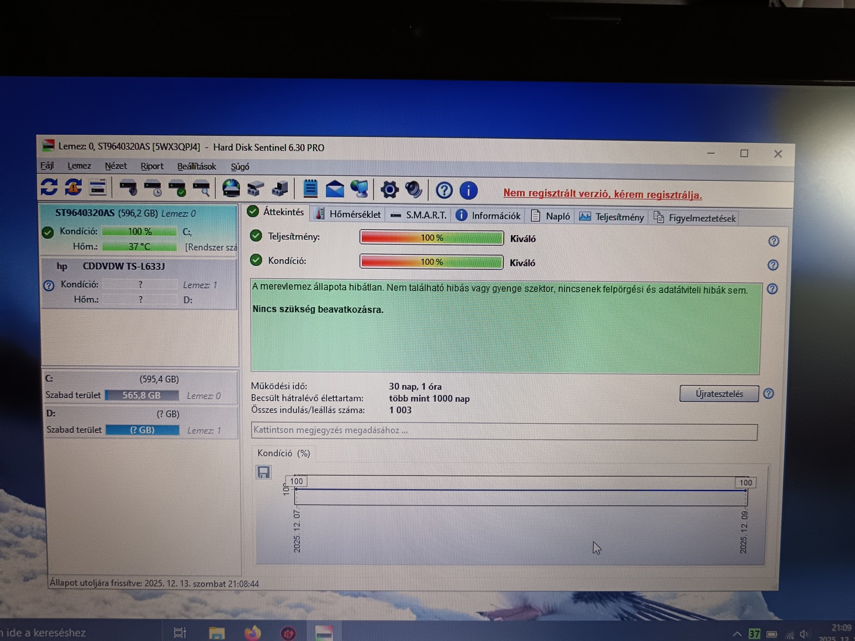Open the Nézet menu
855x641 pixels.
116,166
